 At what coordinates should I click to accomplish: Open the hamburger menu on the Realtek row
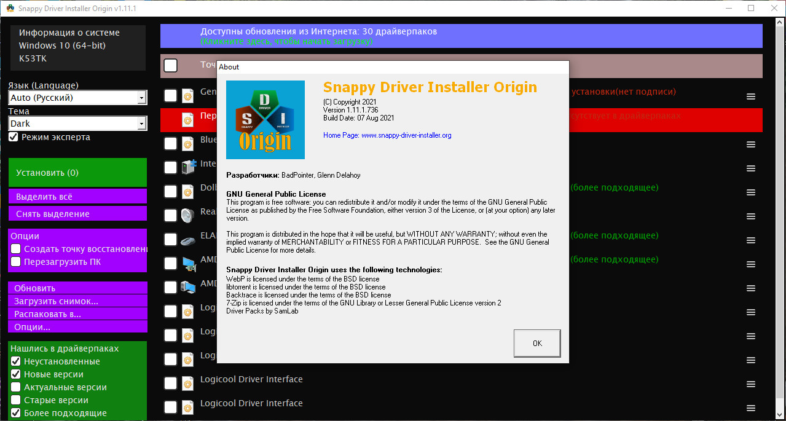[x=750, y=216]
